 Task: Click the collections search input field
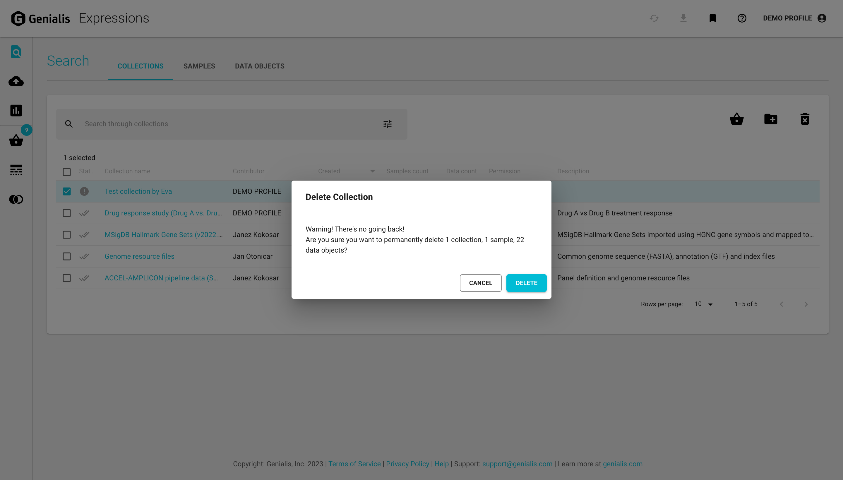click(x=198, y=124)
